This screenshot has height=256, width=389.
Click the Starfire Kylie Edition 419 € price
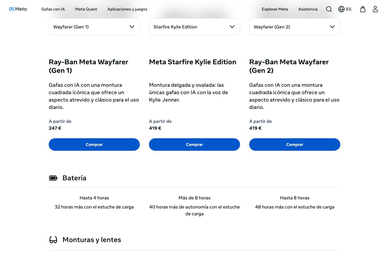[x=155, y=128]
